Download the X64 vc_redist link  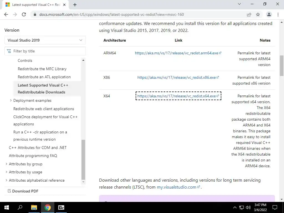(178, 96)
